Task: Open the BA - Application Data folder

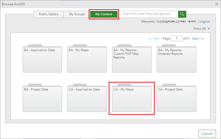Action: point(42,58)
